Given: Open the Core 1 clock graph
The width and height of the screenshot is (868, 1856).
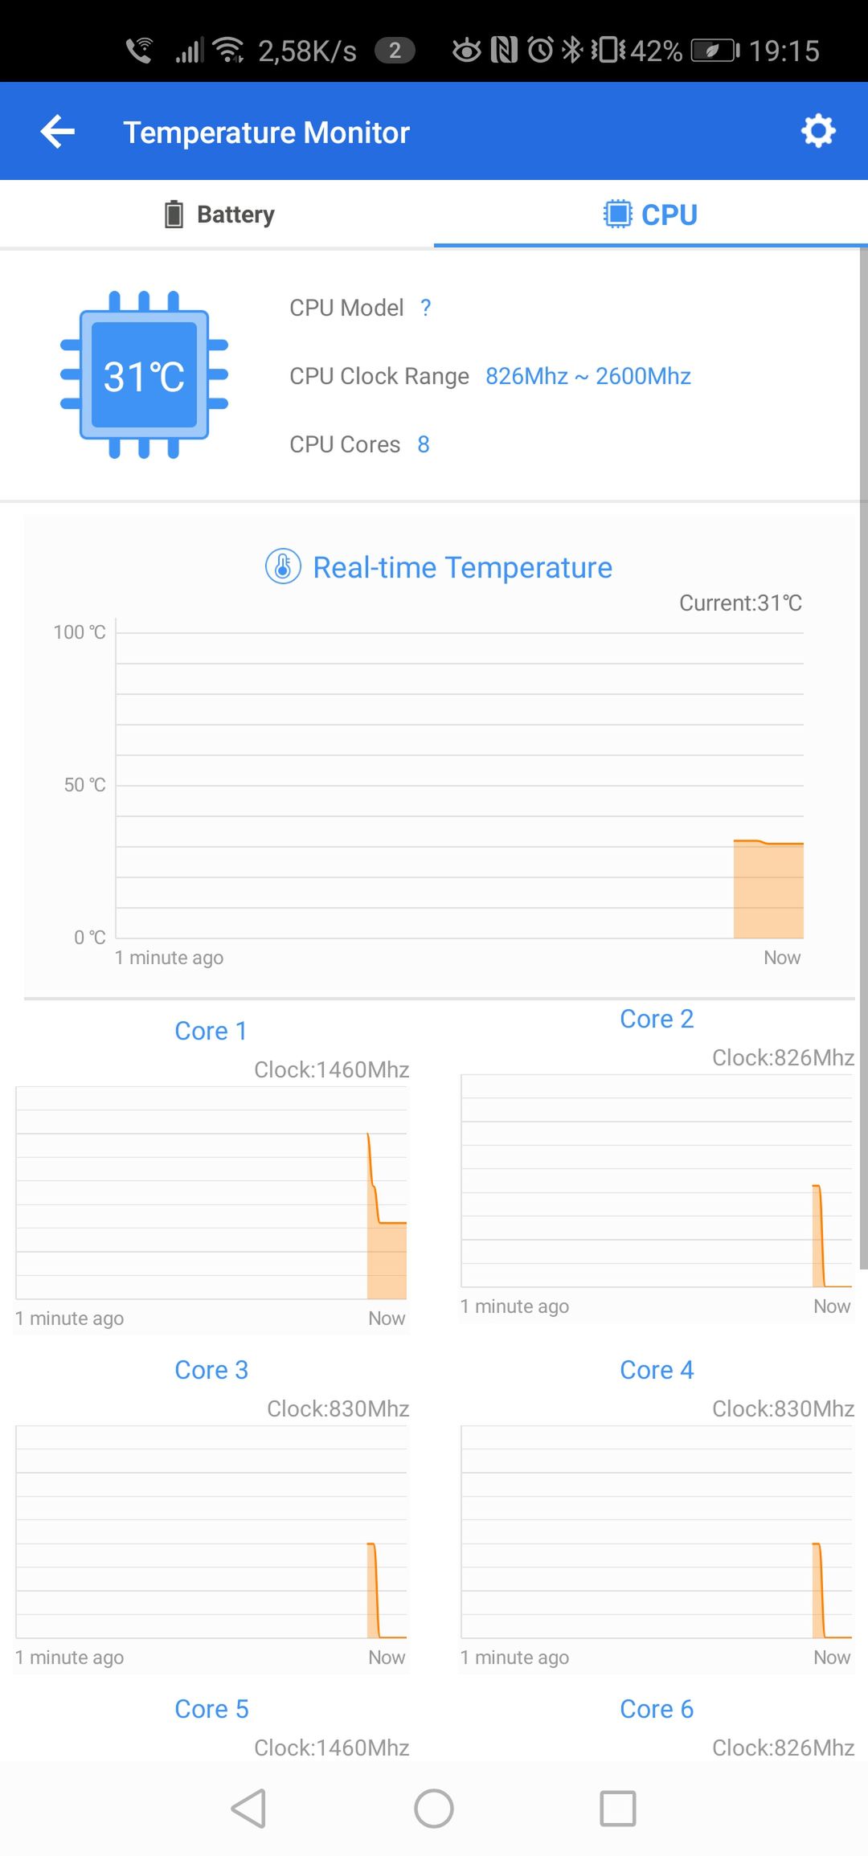Looking at the screenshot, I should [x=211, y=1193].
